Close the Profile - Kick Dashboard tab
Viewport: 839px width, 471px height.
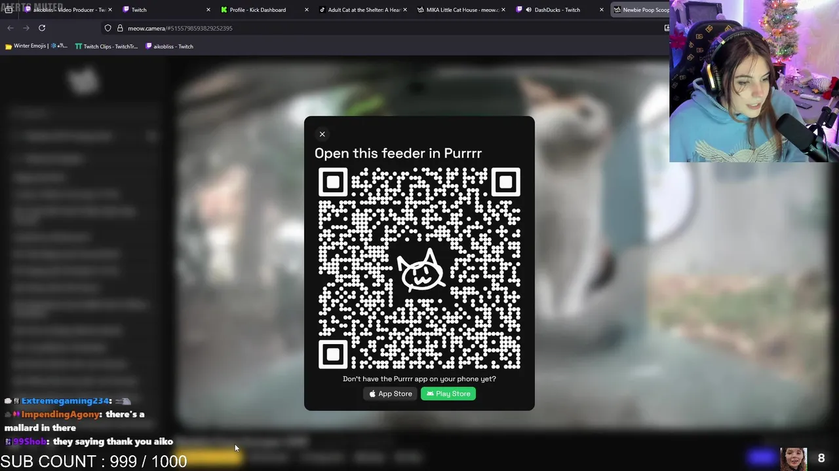306,10
